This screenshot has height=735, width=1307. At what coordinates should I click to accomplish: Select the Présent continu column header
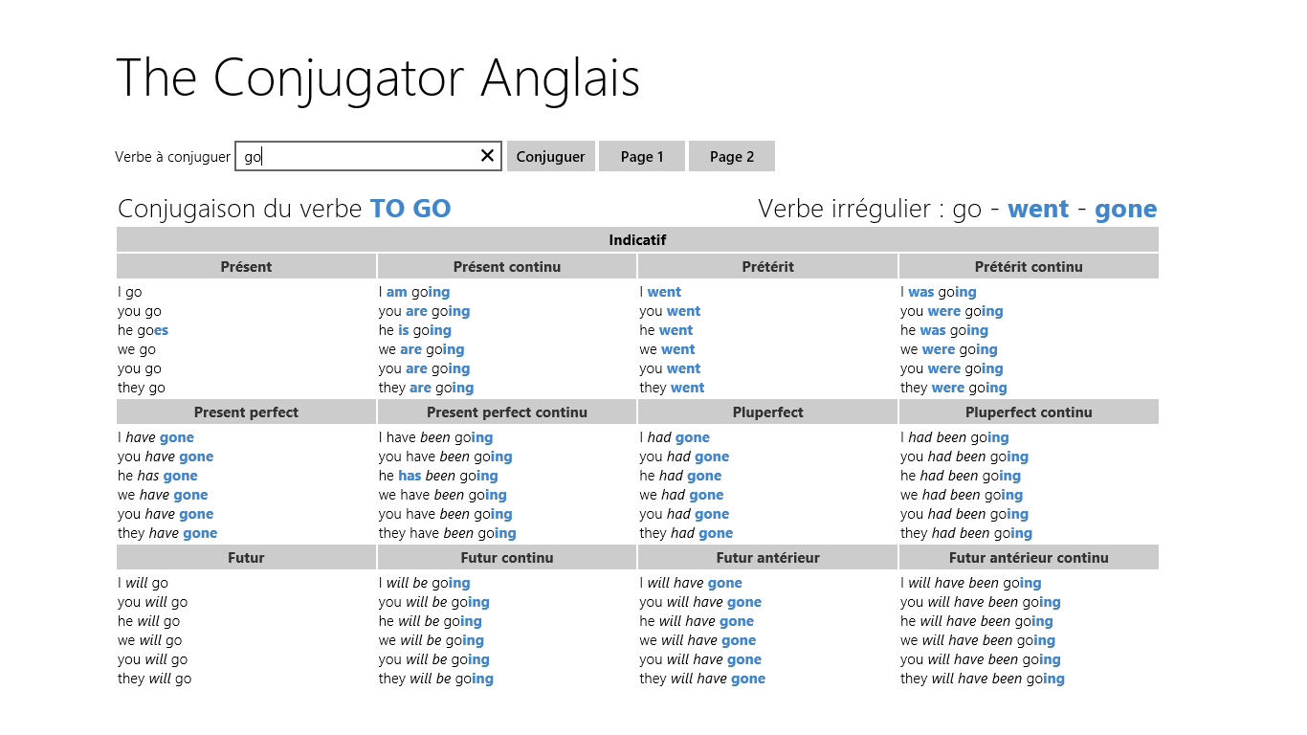click(507, 267)
